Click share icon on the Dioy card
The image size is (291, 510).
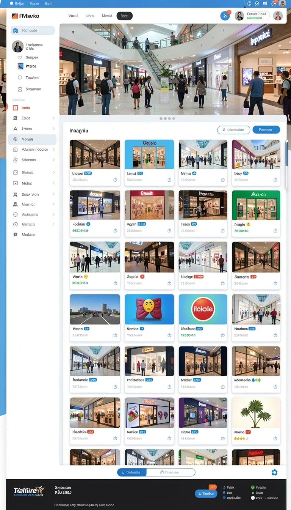275,180
